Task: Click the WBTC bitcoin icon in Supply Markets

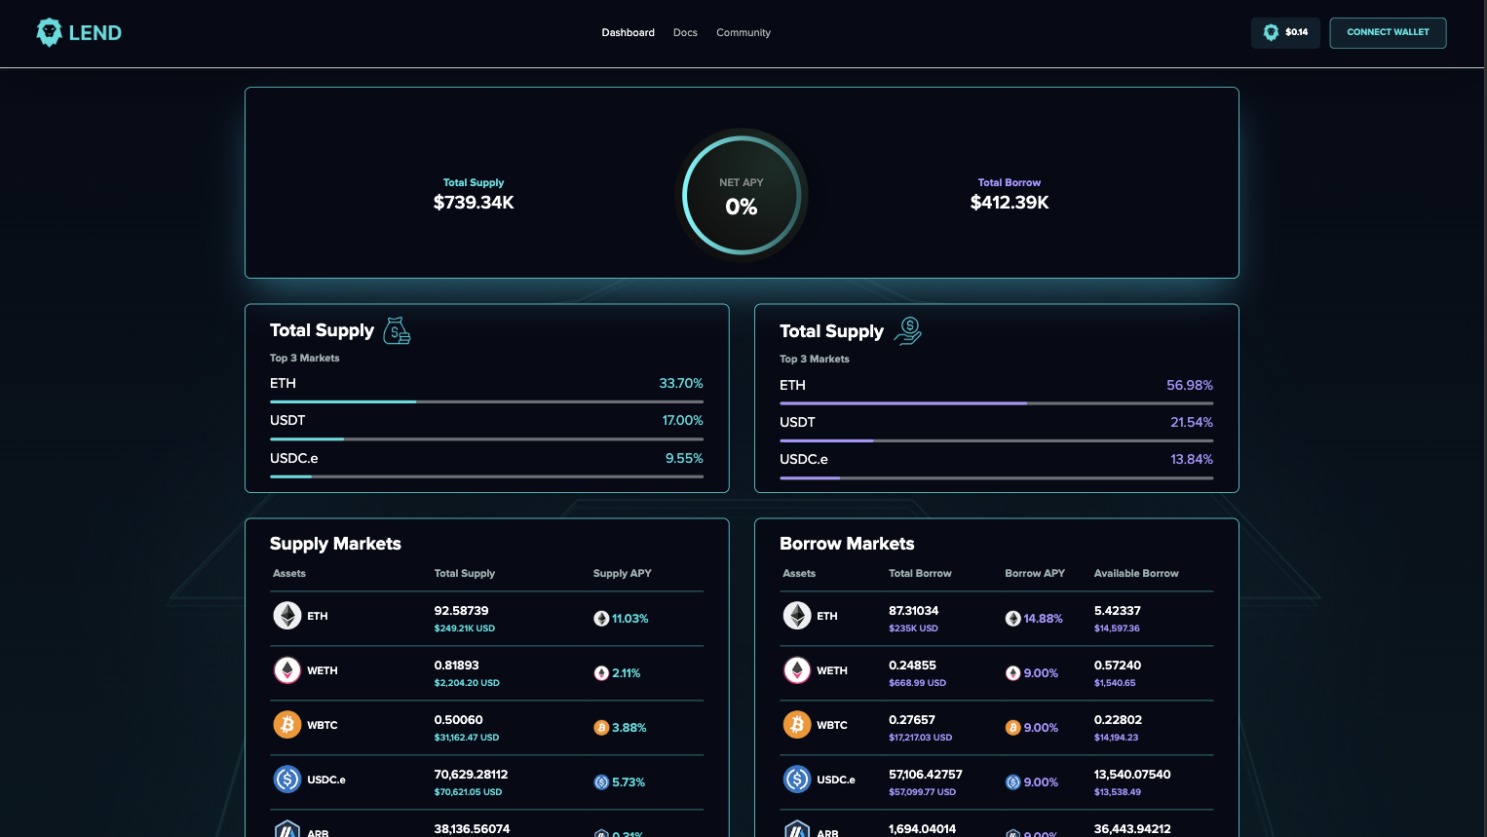Action: tap(286, 725)
